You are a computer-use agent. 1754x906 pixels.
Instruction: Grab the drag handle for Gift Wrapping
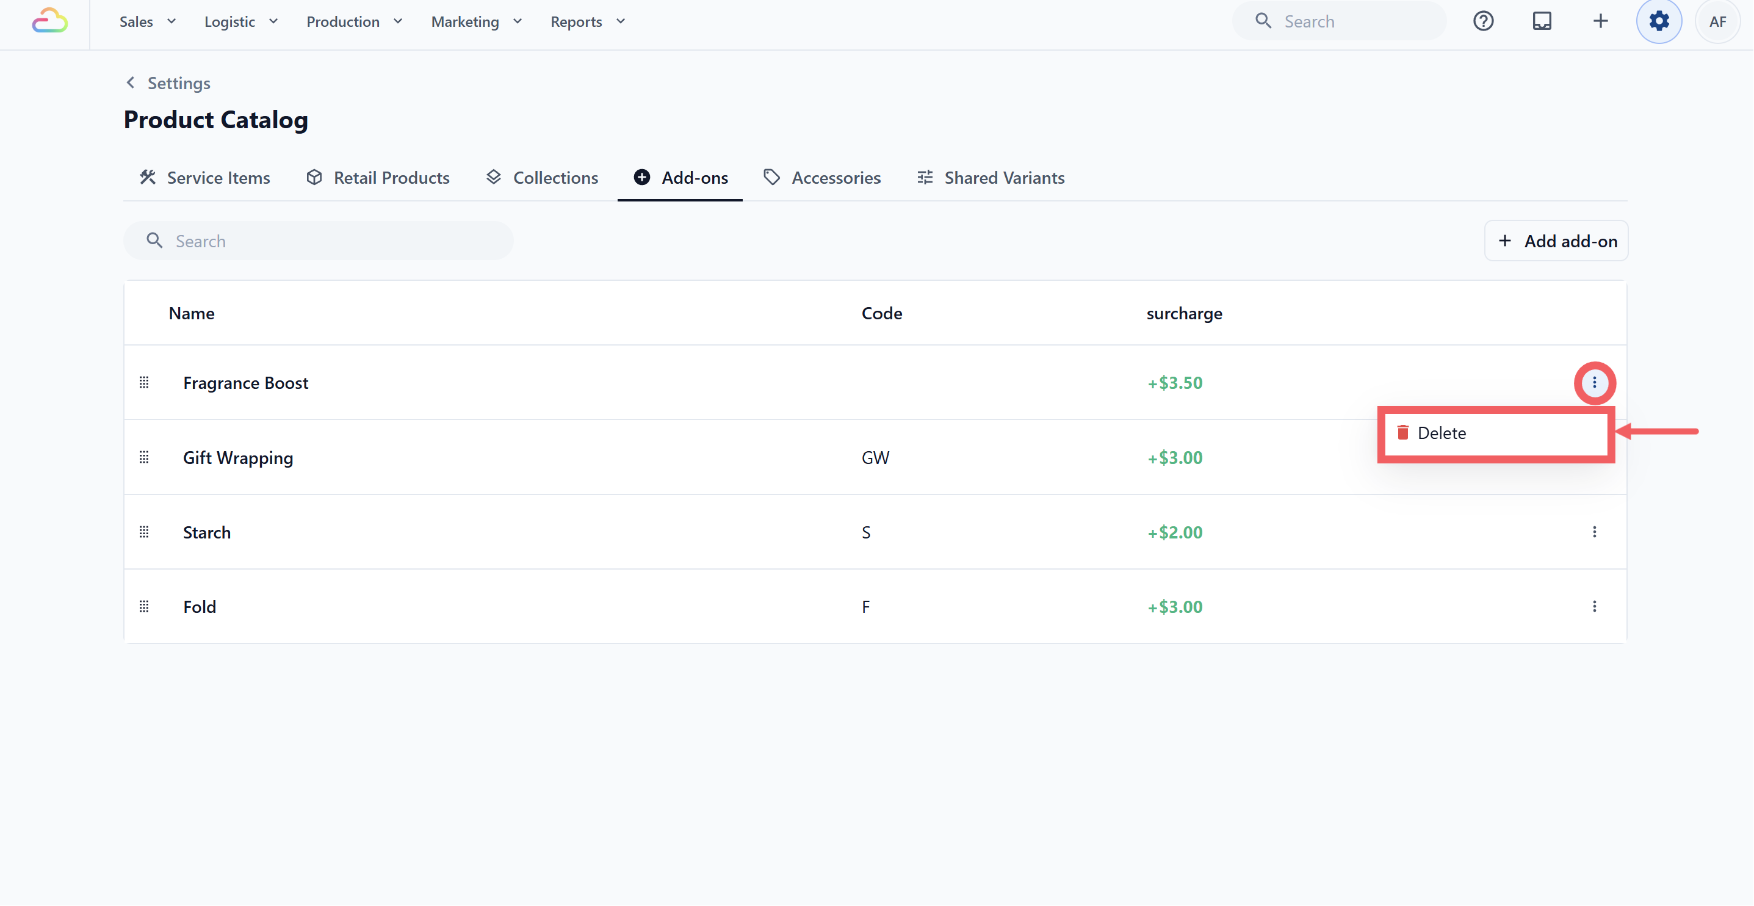143,457
